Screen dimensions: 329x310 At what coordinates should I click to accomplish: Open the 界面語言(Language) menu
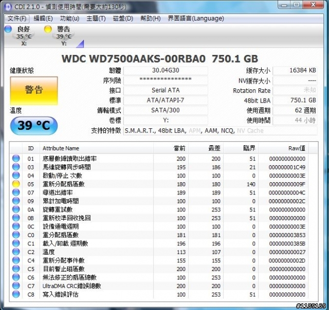196,18
